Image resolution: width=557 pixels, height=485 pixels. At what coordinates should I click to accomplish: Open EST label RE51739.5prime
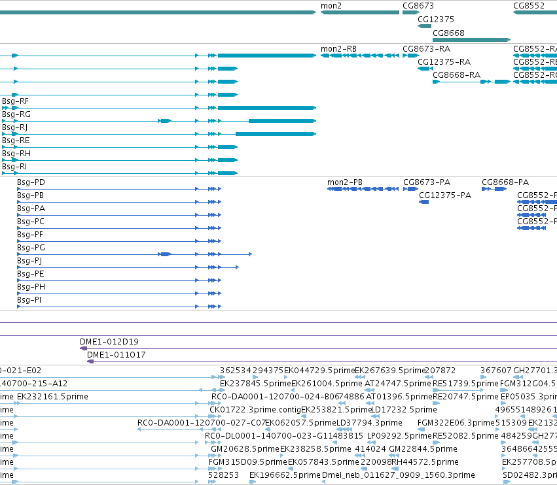[x=466, y=384]
